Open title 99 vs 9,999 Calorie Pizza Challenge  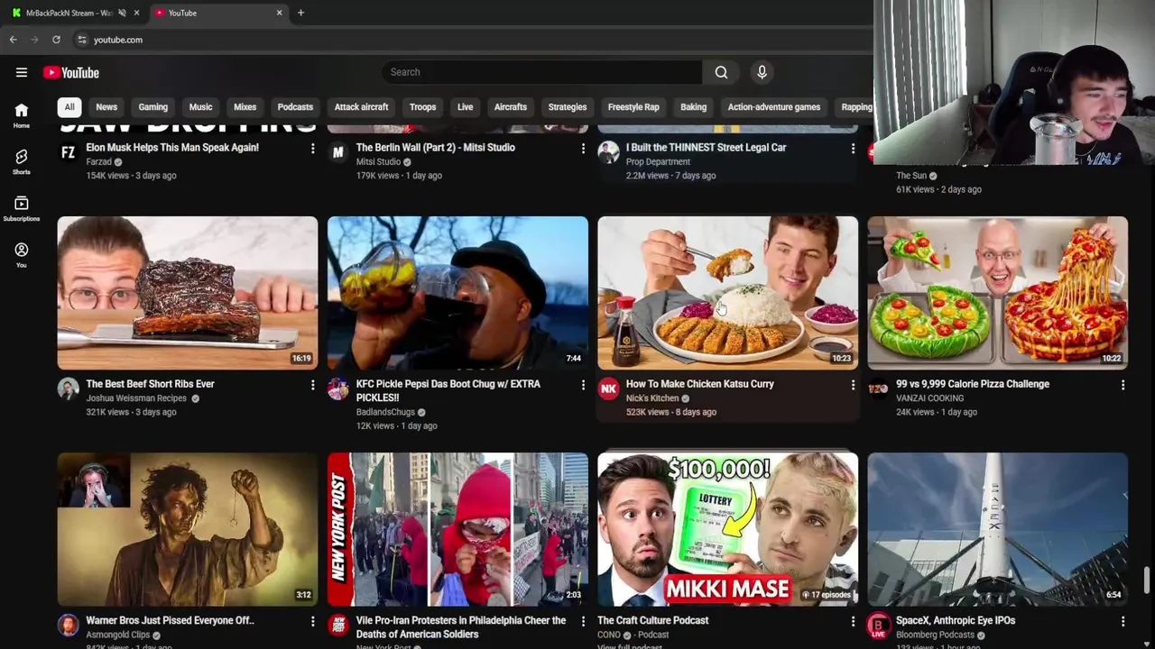pyautogui.click(x=973, y=384)
